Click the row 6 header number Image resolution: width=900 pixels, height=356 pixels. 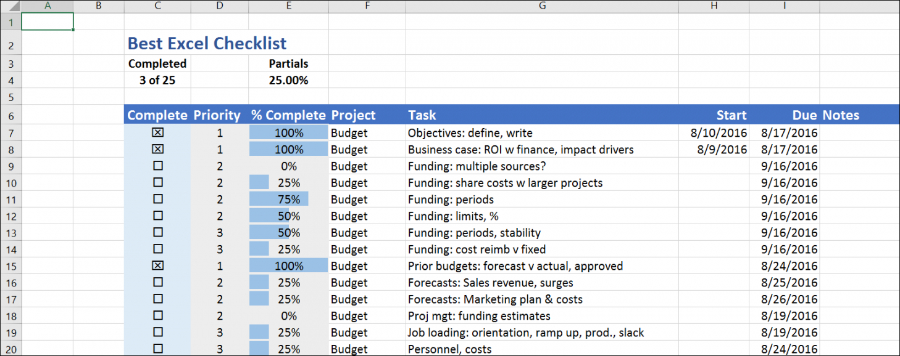coord(10,116)
